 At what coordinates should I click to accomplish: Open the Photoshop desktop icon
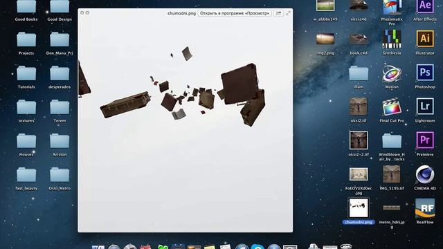pos(425,73)
